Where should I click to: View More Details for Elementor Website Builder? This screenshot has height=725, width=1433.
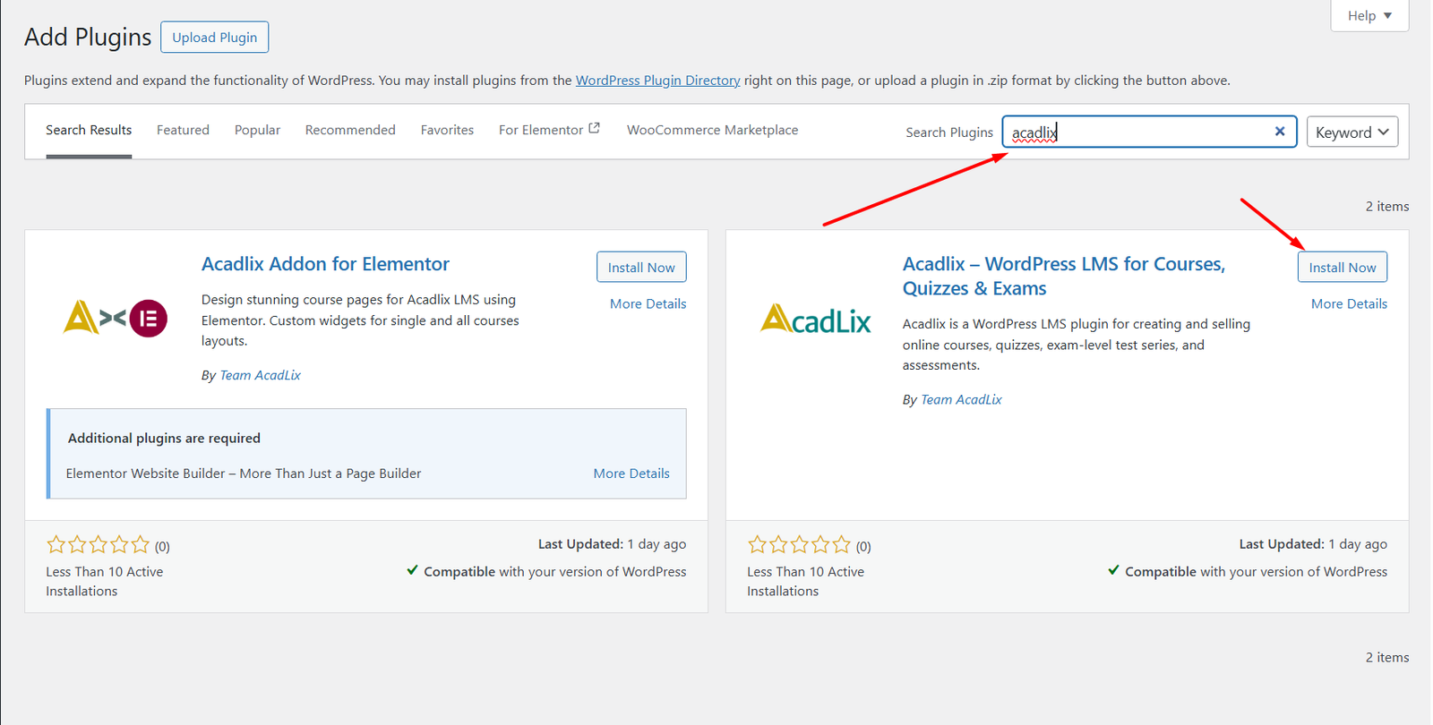tap(631, 473)
